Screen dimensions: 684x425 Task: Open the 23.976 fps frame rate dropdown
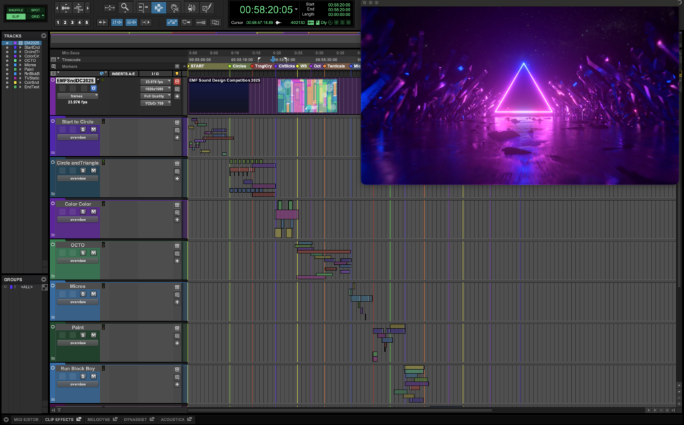156,81
